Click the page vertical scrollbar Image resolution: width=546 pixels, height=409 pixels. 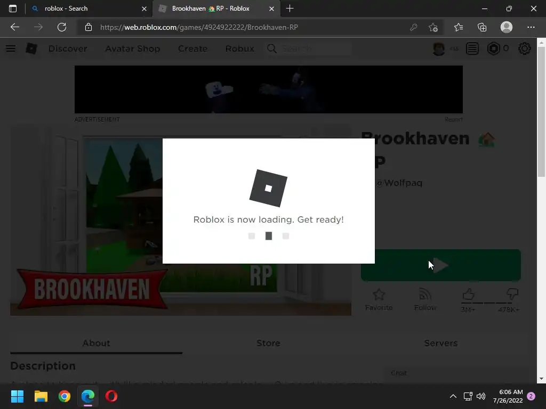pyautogui.click(x=541, y=112)
